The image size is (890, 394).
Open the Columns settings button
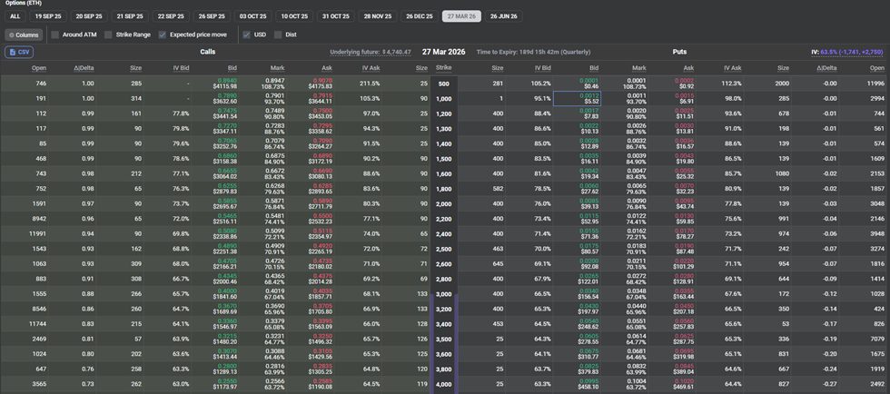[24, 34]
